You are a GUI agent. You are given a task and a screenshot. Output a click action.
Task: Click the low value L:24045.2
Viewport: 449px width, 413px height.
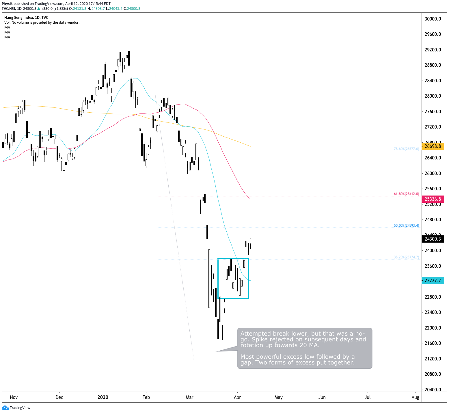point(114,9)
